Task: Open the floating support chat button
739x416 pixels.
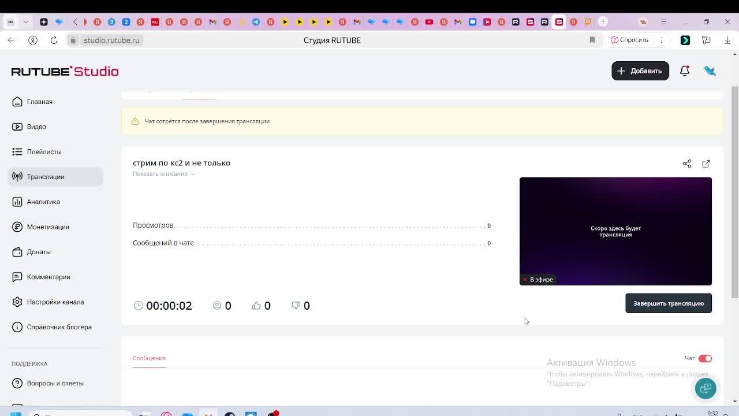Action: [706, 389]
